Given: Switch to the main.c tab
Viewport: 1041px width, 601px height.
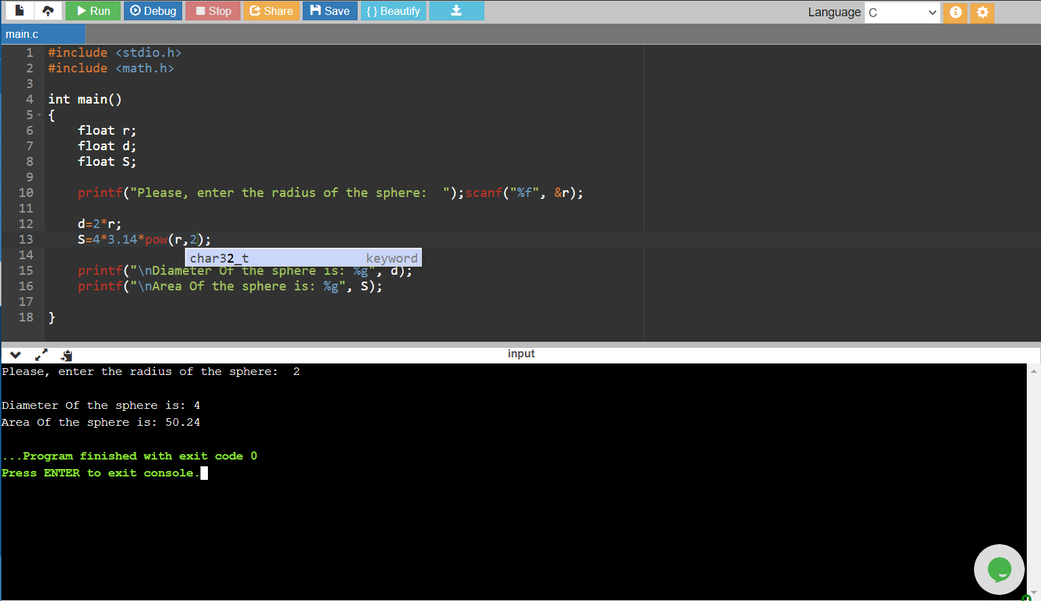Looking at the screenshot, I should pyautogui.click(x=22, y=35).
